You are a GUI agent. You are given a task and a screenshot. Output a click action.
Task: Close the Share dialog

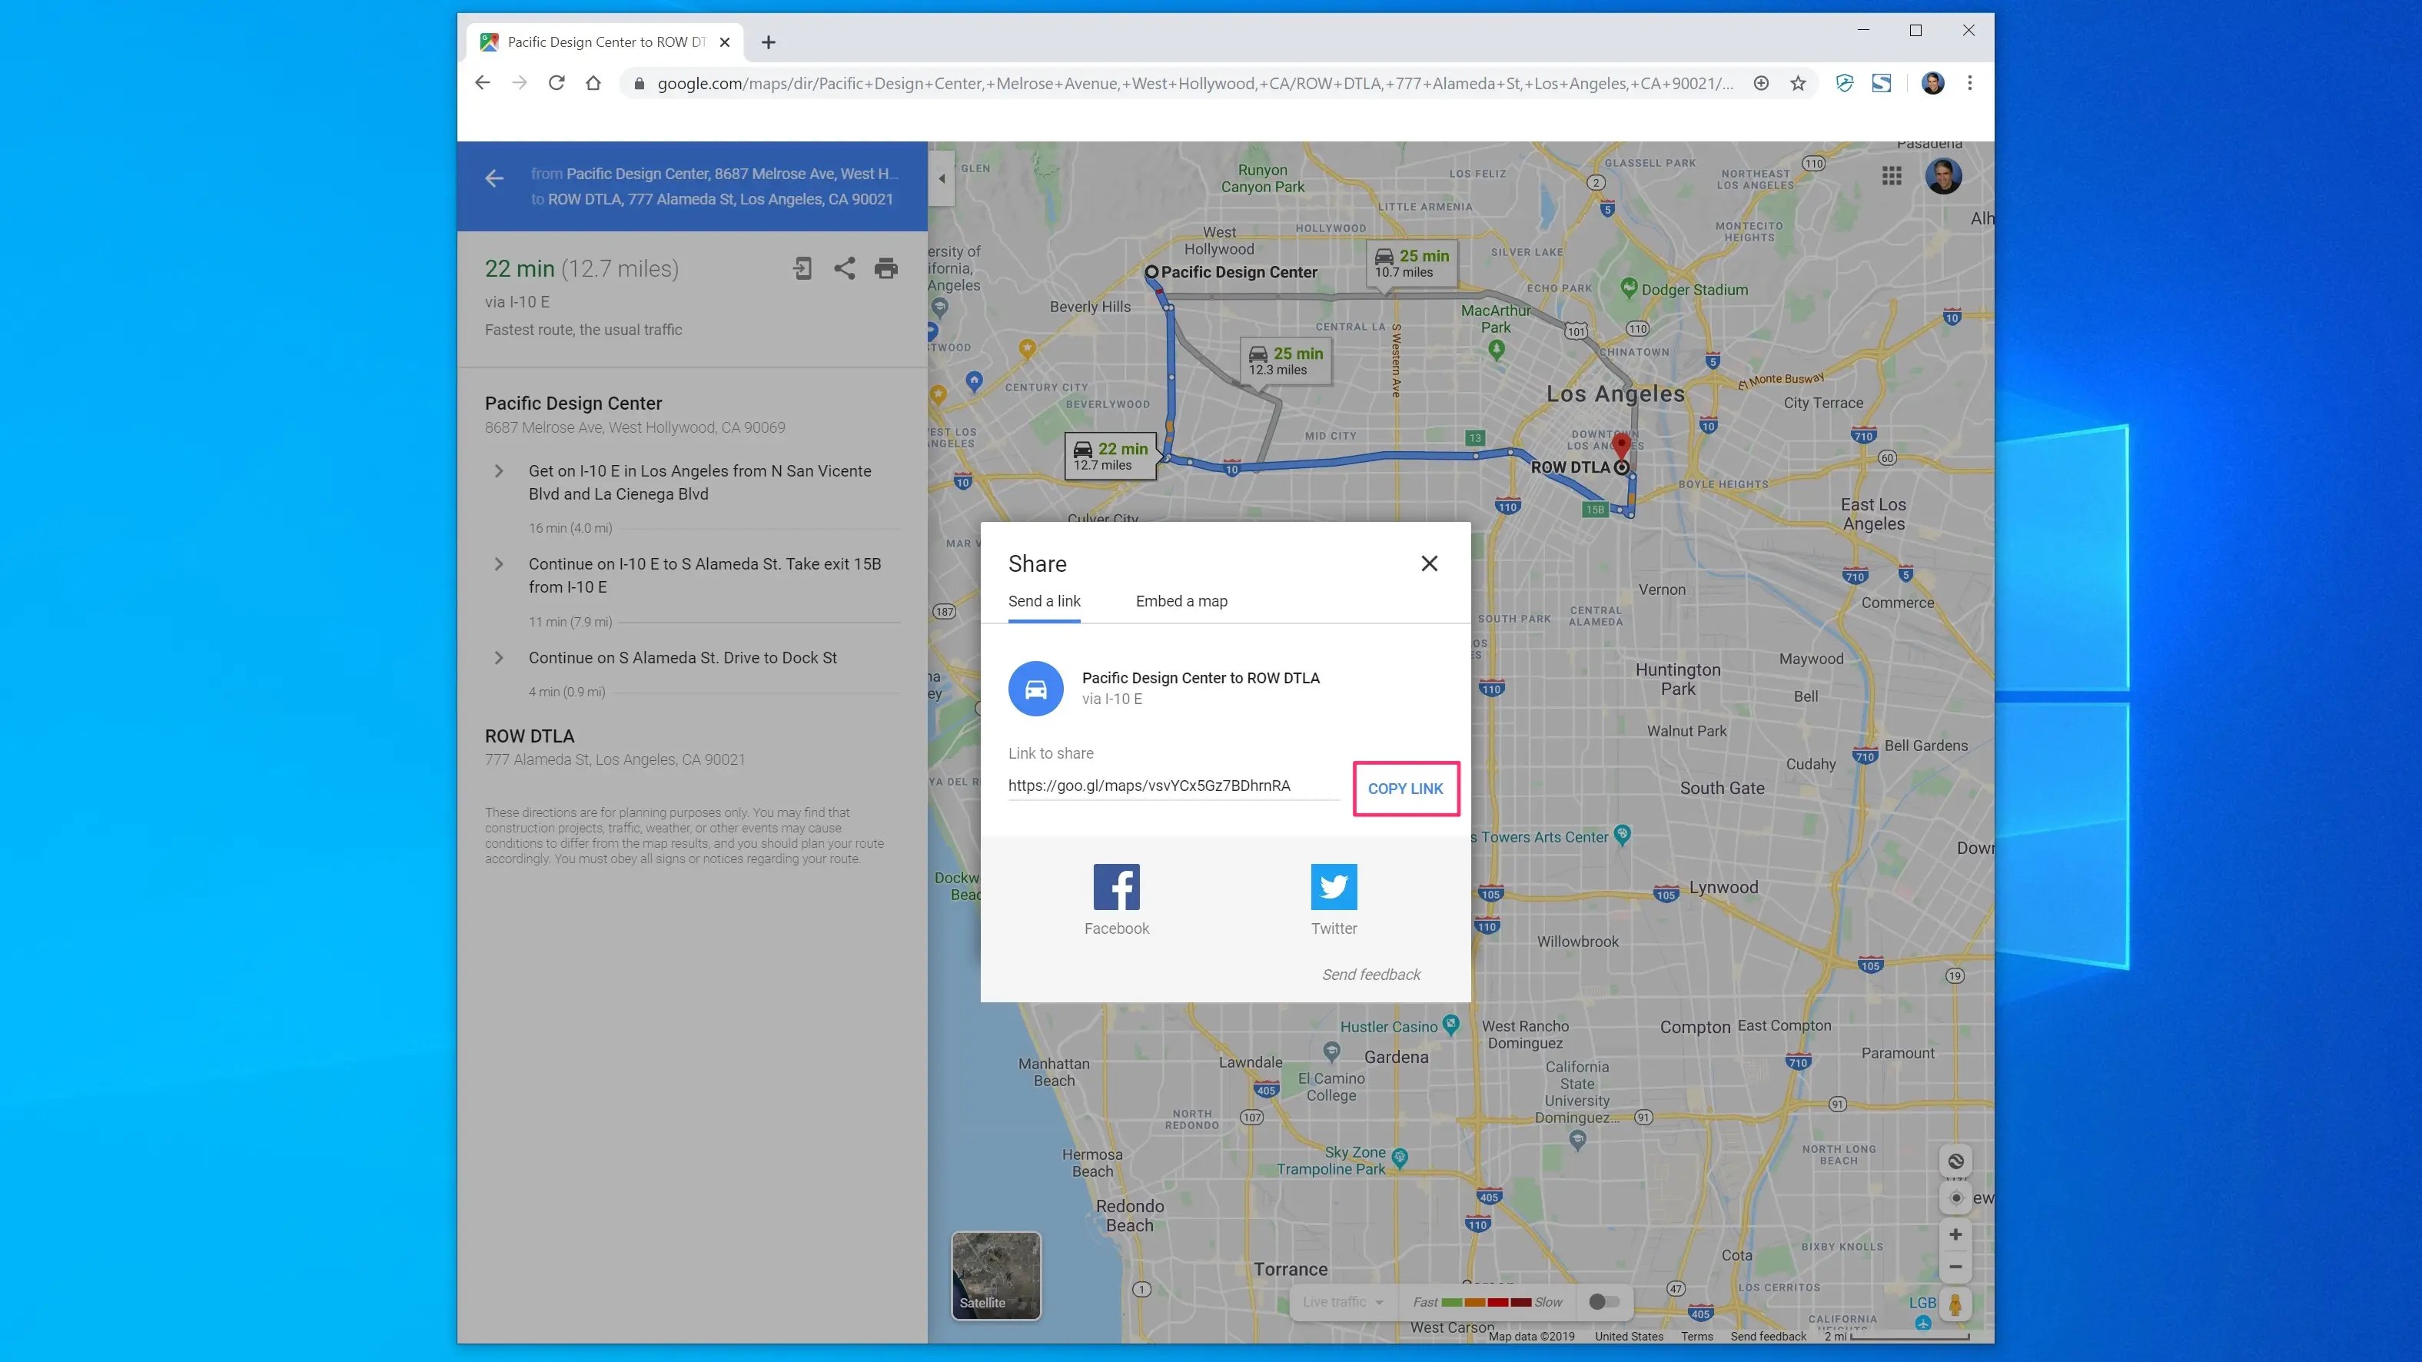tap(1428, 563)
